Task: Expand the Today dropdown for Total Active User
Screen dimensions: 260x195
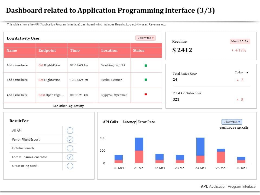Action: 240,73
